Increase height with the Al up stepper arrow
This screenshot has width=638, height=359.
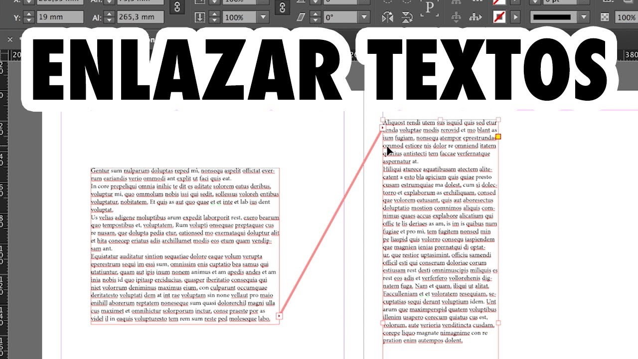click(x=109, y=14)
